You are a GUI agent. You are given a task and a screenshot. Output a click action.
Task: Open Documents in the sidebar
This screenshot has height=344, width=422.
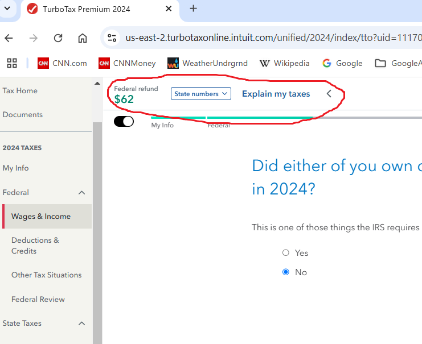coord(23,114)
